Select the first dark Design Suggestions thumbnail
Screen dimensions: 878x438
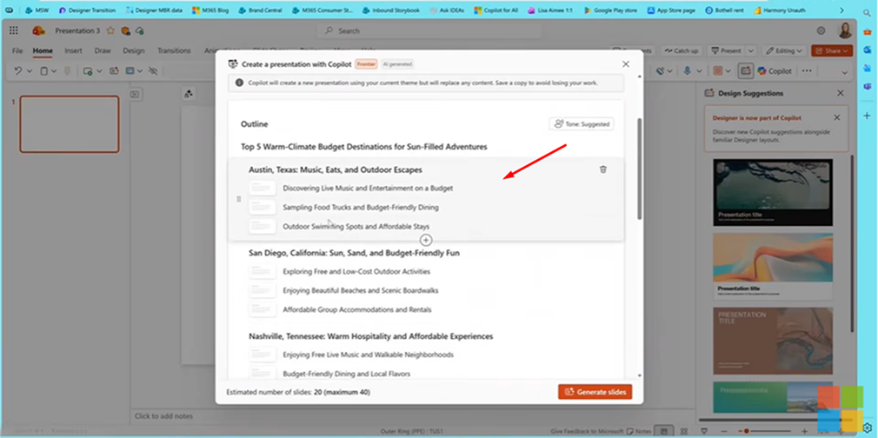click(x=773, y=193)
